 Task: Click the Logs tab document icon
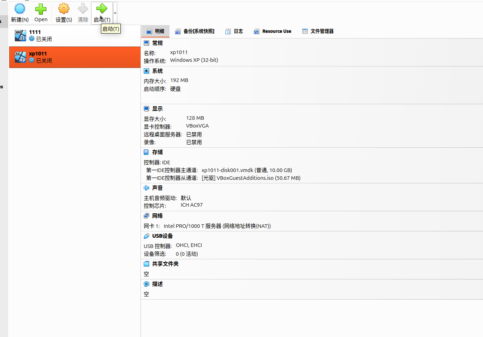[x=228, y=31]
